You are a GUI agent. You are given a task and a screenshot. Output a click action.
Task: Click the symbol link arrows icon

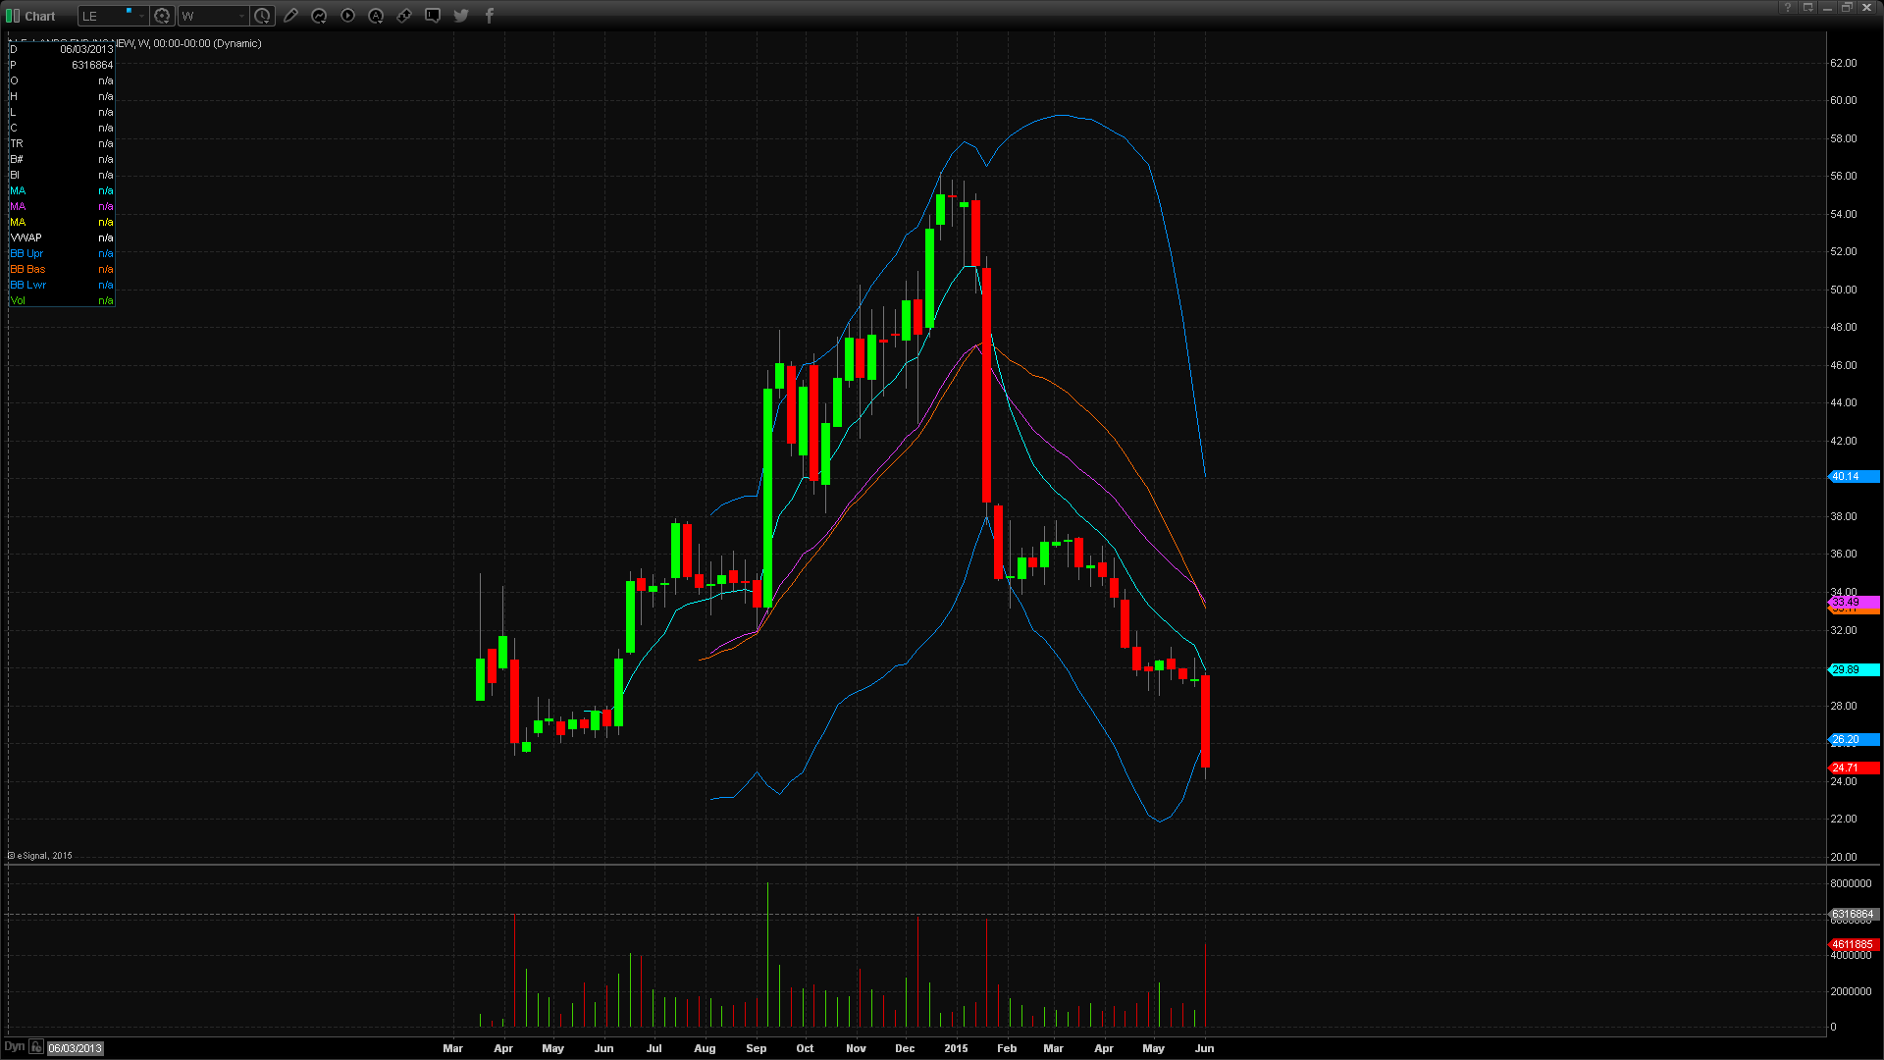(x=404, y=16)
